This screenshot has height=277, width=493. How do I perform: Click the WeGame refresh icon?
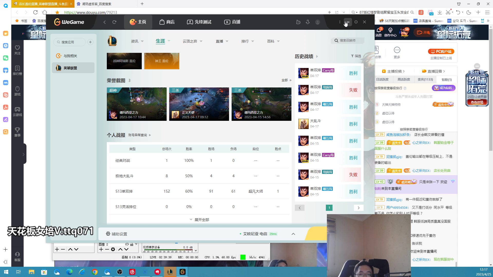coord(114,22)
